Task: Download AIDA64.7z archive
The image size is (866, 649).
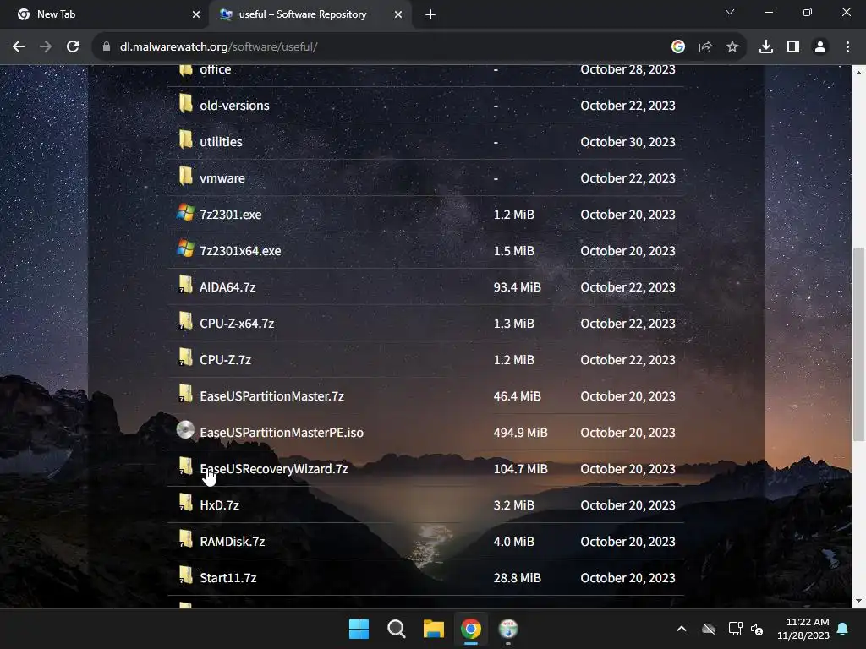Action: point(227,287)
